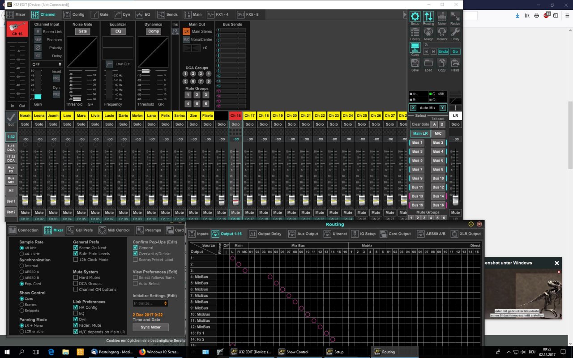Switch to the Sends tab
The image size is (573, 358).
tap(167, 14)
